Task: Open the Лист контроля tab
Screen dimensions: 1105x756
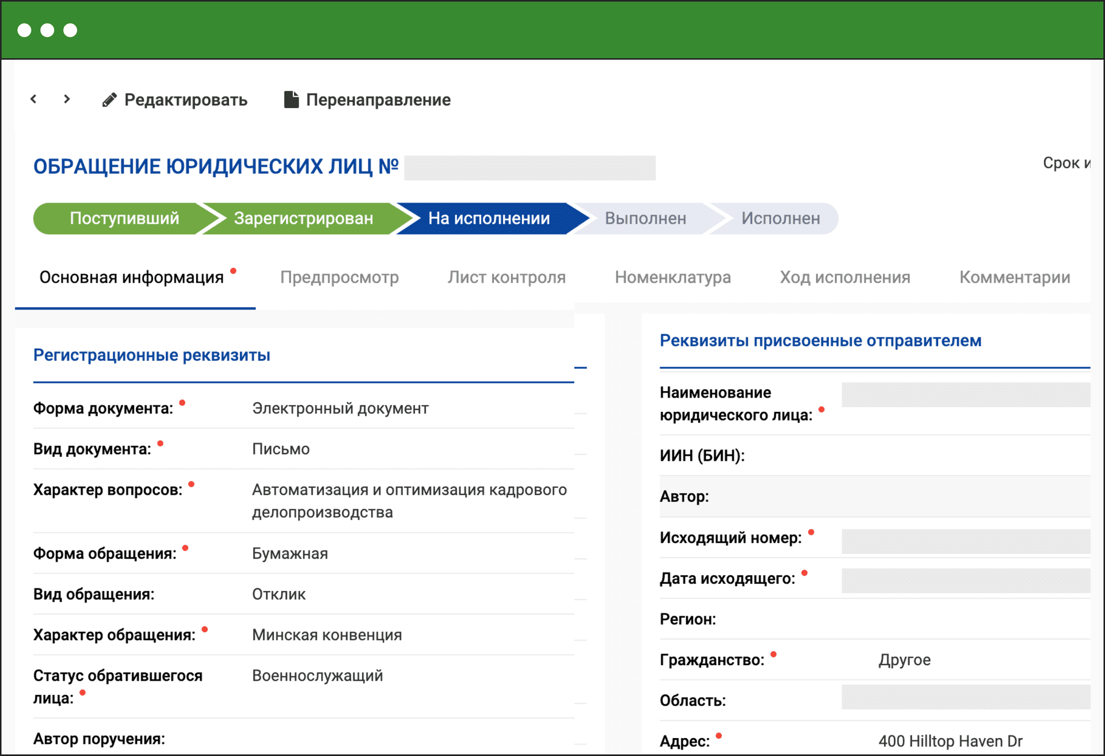Action: [506, 277]
